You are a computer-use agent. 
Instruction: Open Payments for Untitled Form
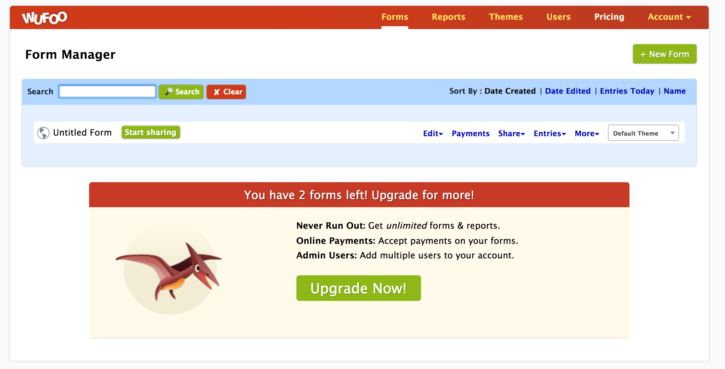tap(471, 134)
